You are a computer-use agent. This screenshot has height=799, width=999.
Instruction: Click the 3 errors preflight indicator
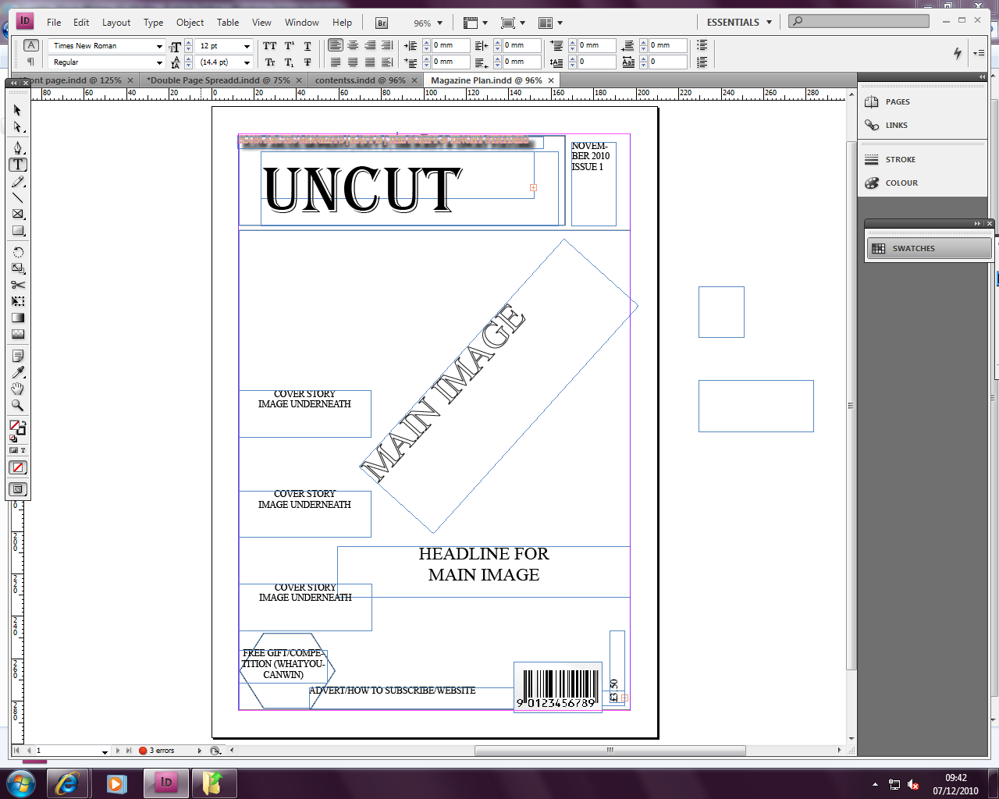pos(164,750)
